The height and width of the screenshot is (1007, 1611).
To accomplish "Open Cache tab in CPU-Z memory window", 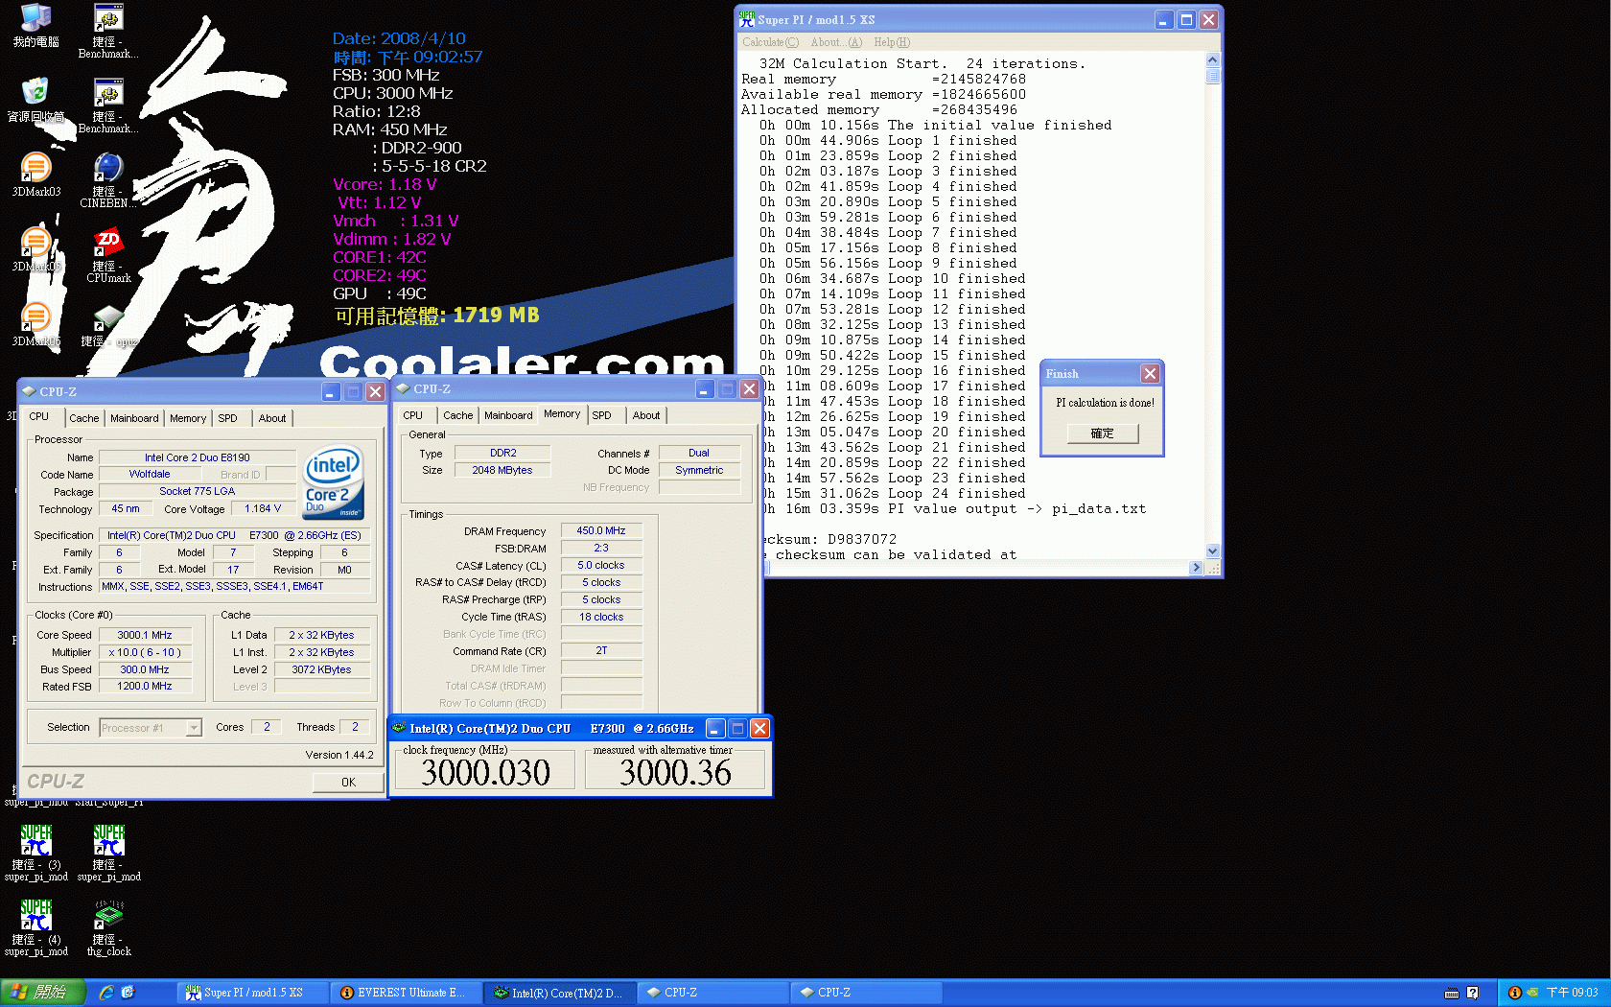I will click(x=457, y=415).
